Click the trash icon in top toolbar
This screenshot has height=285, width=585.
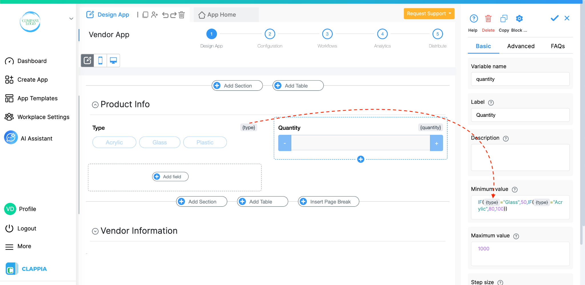(x=182, y=15)
